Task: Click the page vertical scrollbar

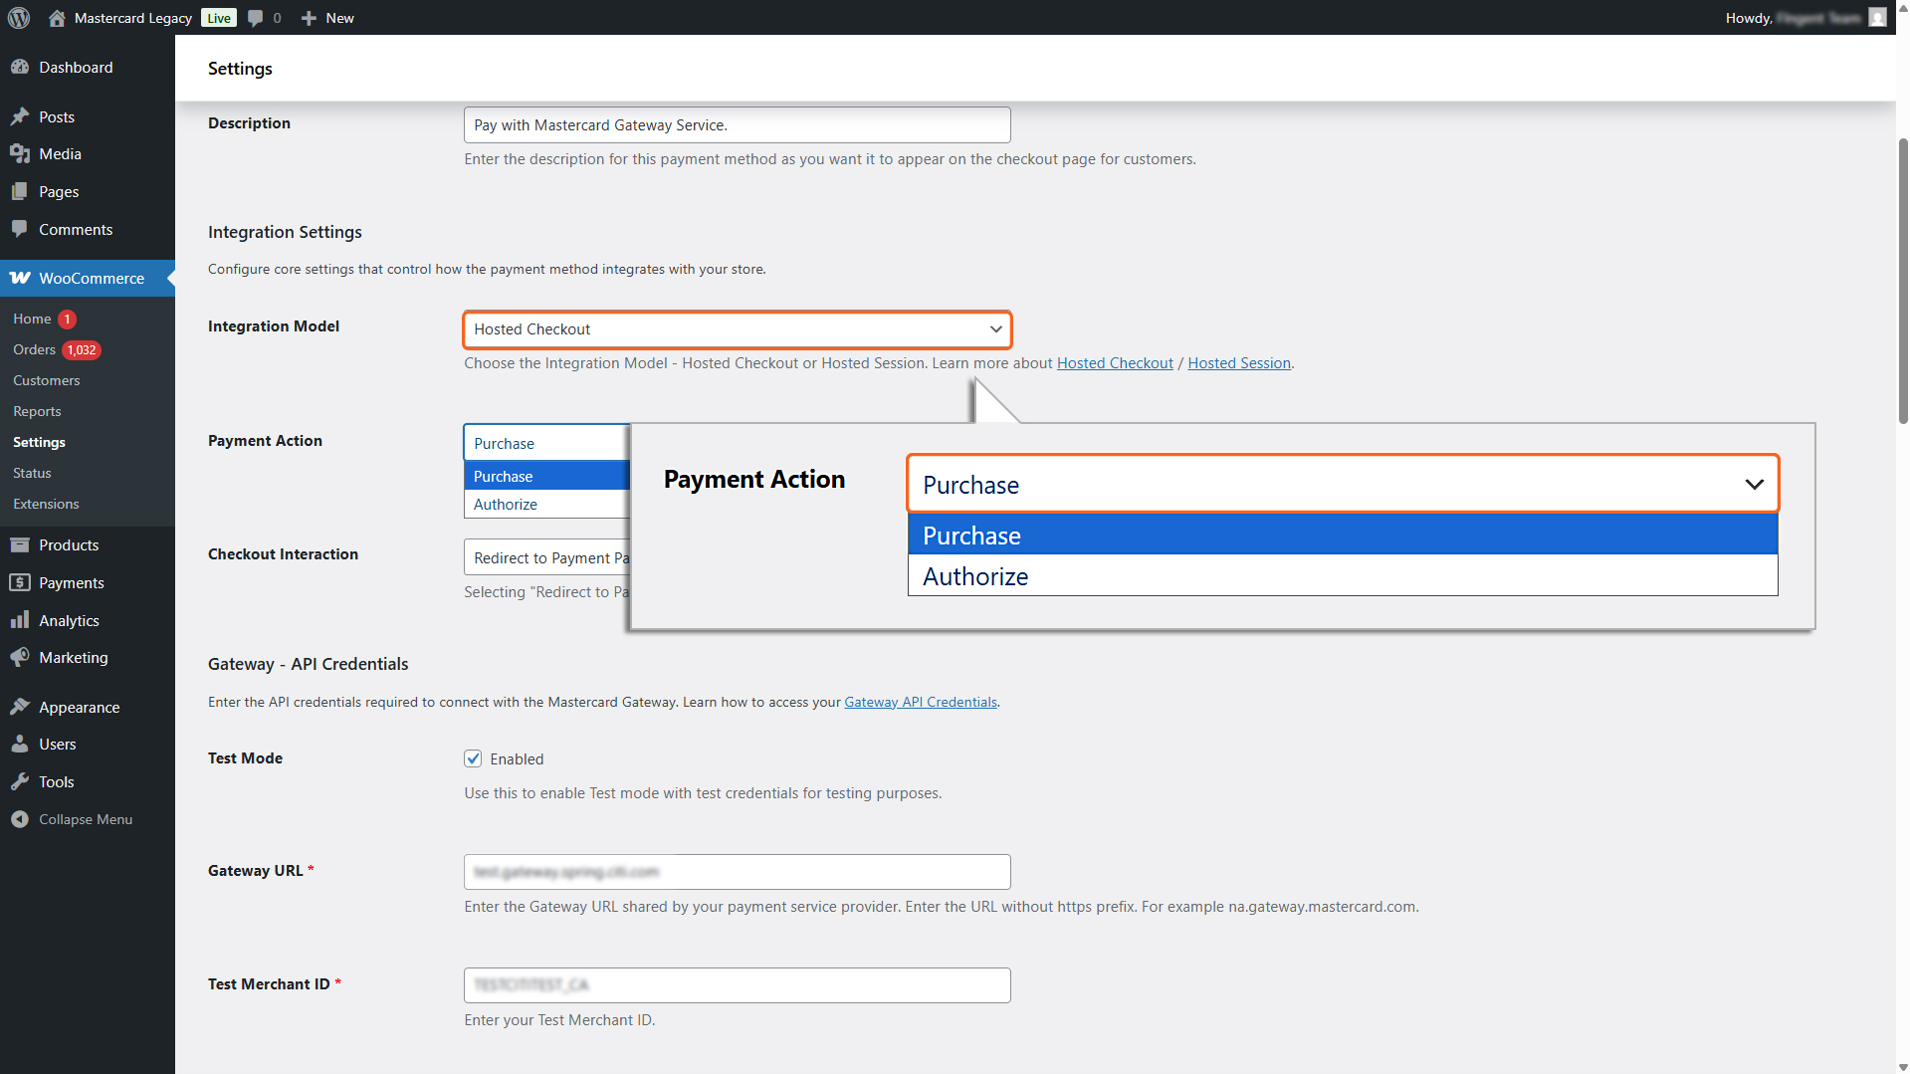Action: 1902,279
